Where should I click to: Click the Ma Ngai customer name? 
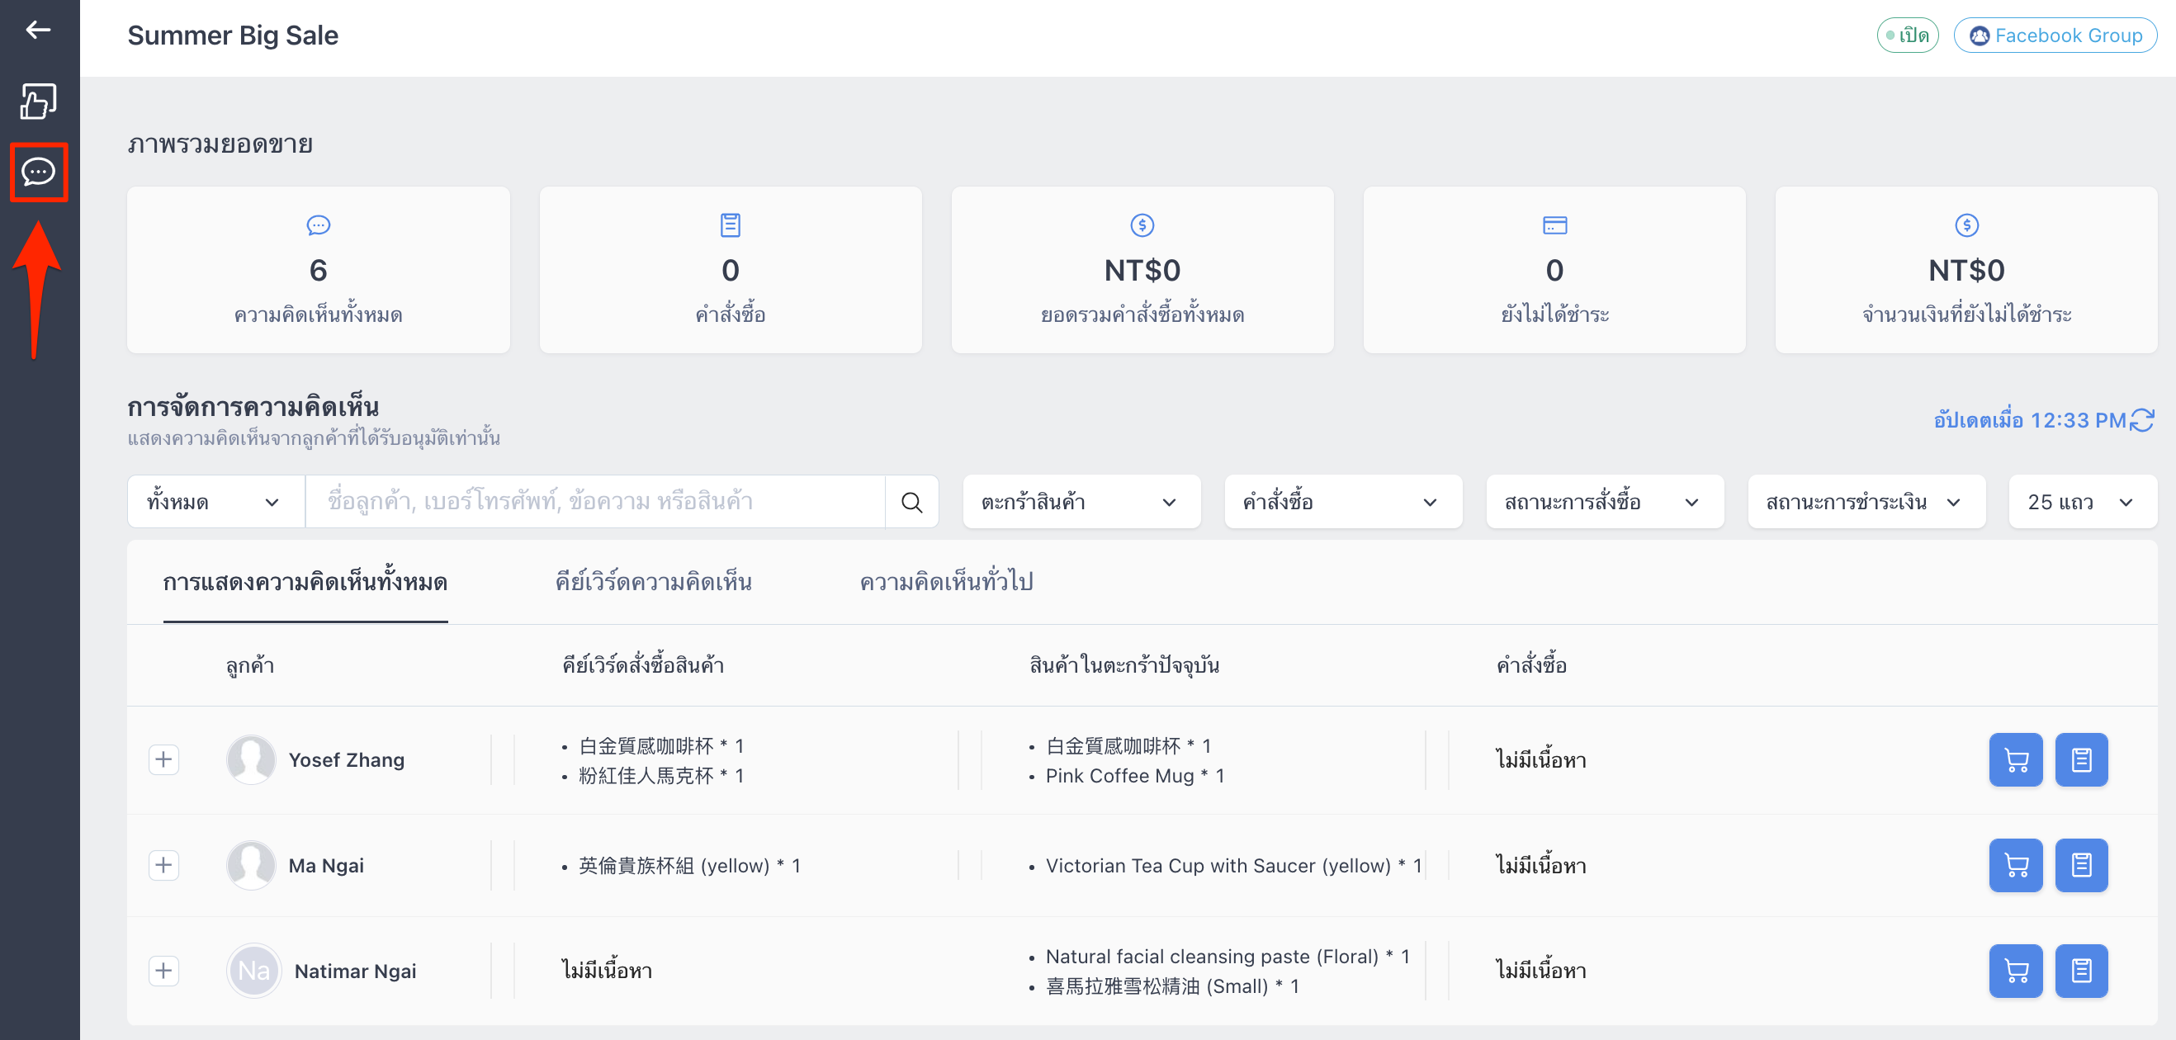tap(326, 866)
